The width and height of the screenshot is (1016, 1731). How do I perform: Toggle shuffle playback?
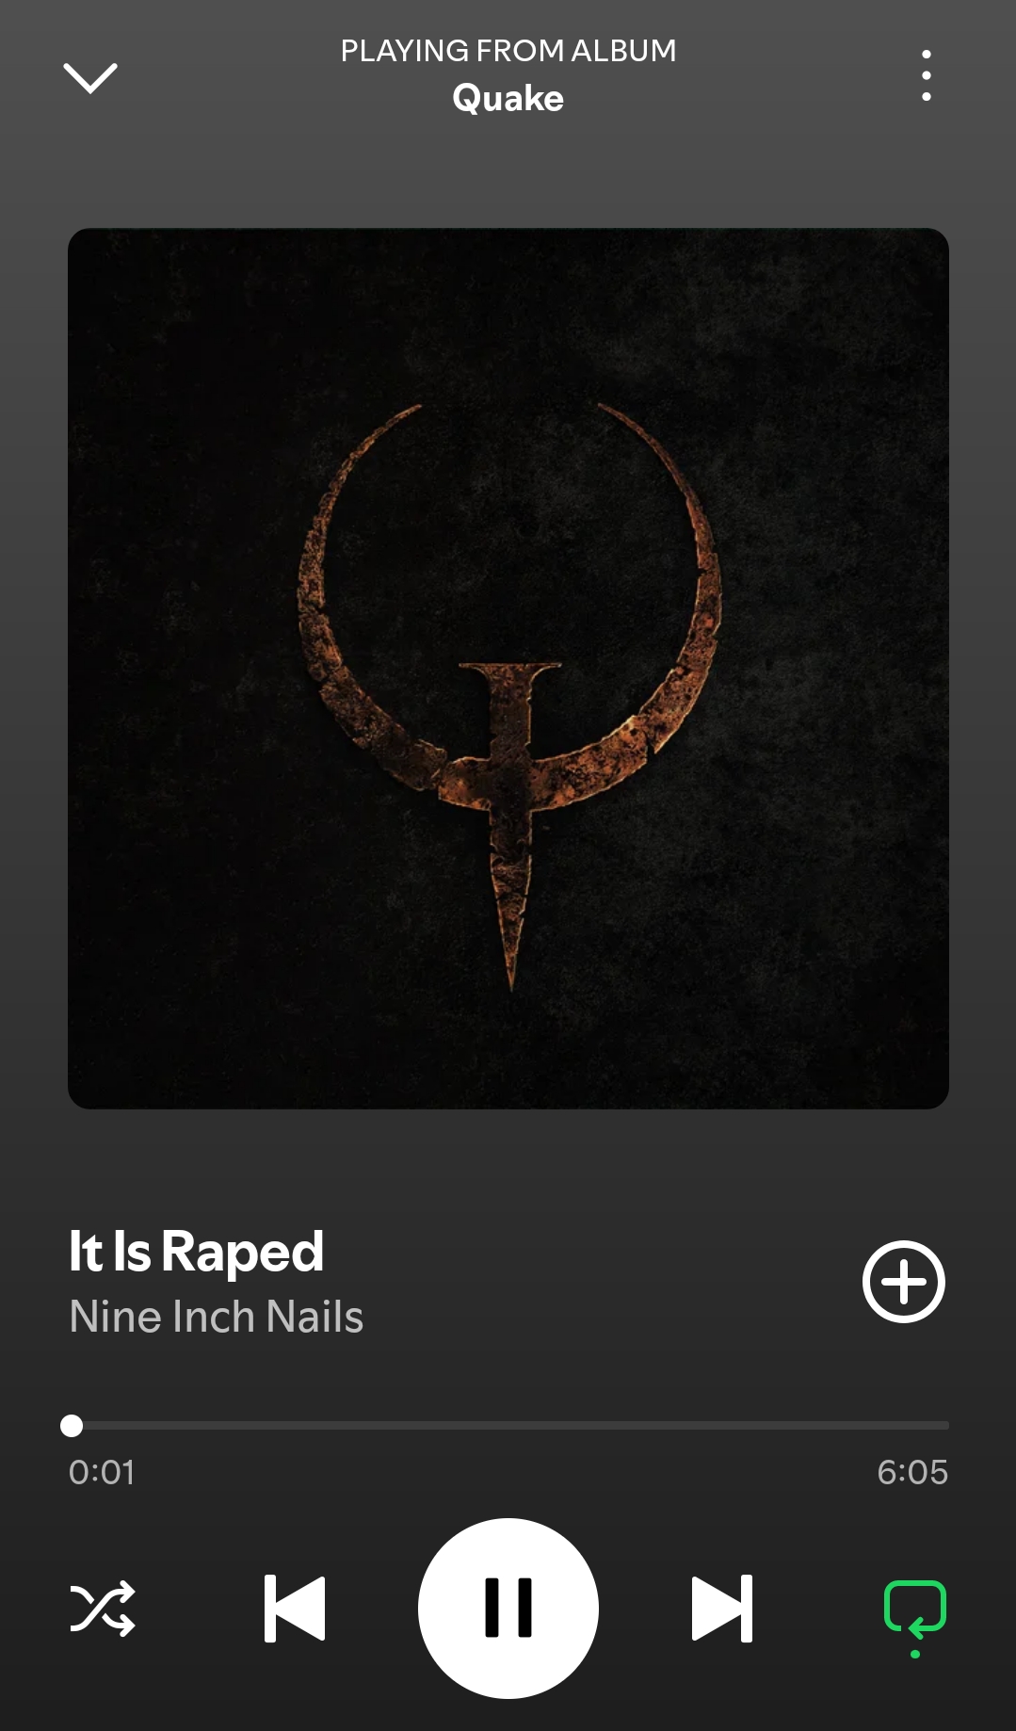pyautogui.click(x=103, y=1609)
